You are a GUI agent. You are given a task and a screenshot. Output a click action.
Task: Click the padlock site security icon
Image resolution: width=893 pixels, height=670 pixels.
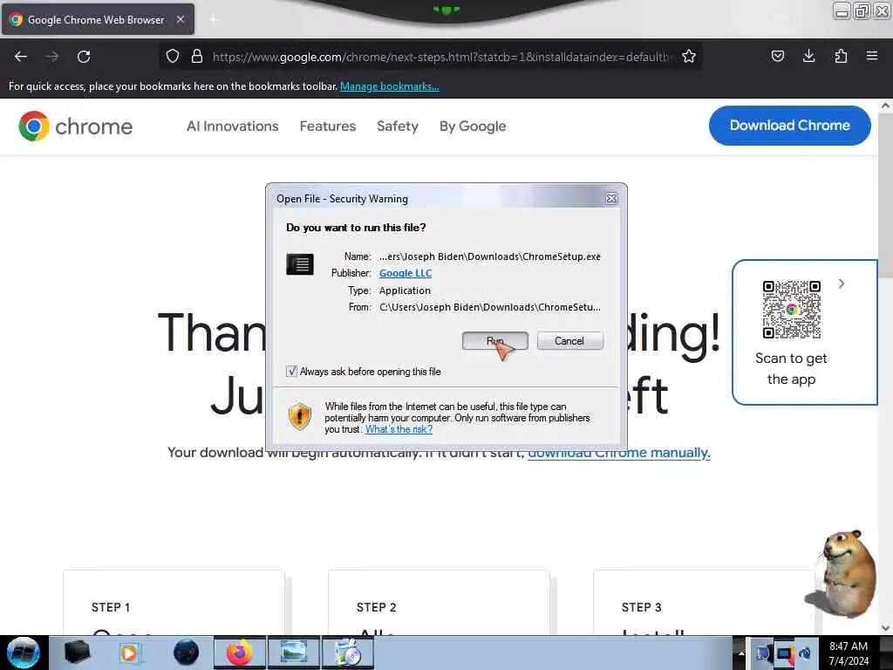pos(197,56)
